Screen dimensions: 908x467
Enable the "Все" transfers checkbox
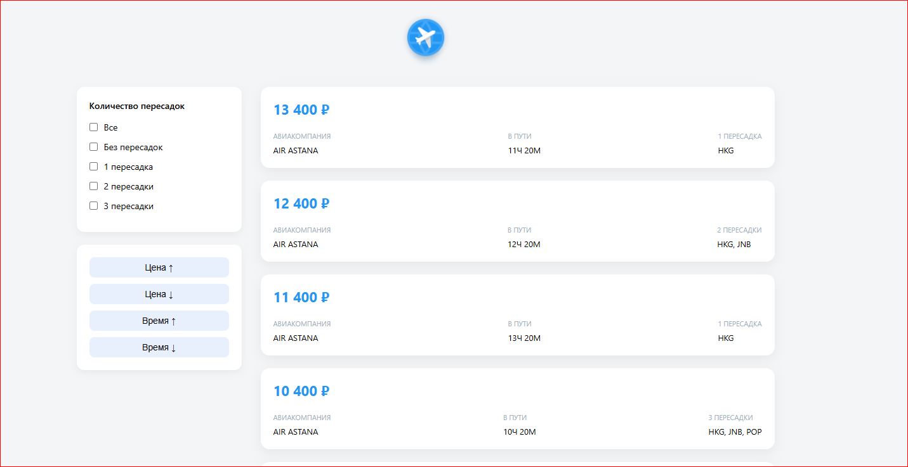(x=94, y=127)
